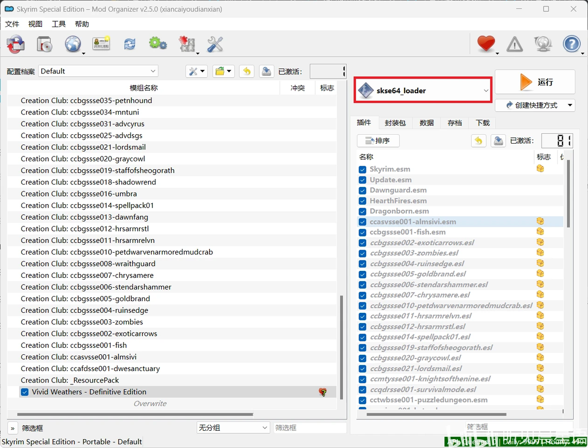This screenshot has width=588, height=448.
Task: Click the flag icon beside ccasvsse001-almsivi.esm
Action: (x=540, y=222)
